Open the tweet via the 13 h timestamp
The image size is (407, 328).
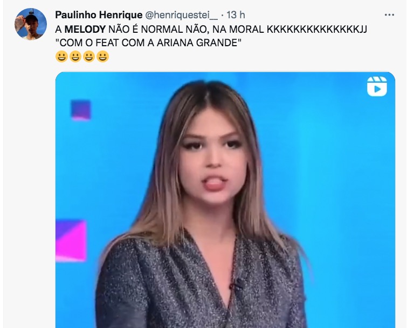click(x=236, y=15)
